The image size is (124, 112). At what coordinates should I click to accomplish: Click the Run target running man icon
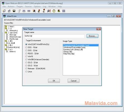(34, 11)
